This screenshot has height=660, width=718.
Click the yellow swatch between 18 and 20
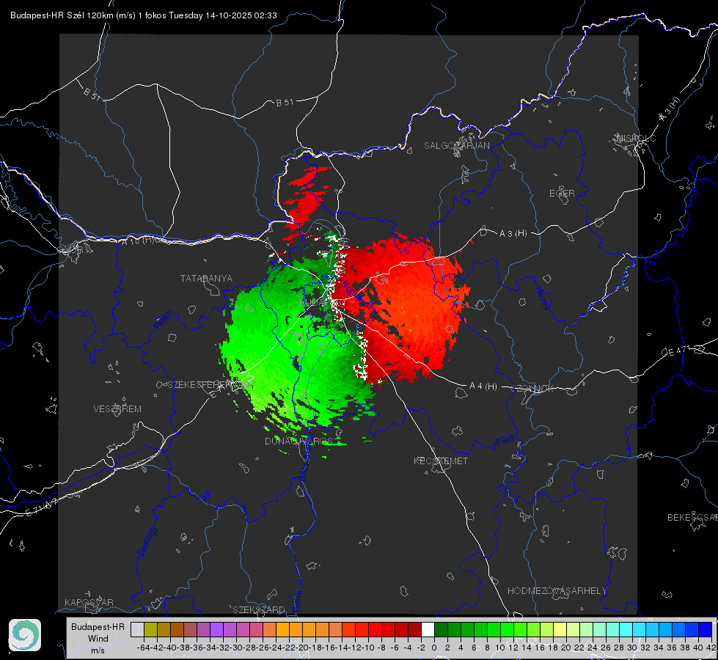pyautogui.click(x=560, y=629)
